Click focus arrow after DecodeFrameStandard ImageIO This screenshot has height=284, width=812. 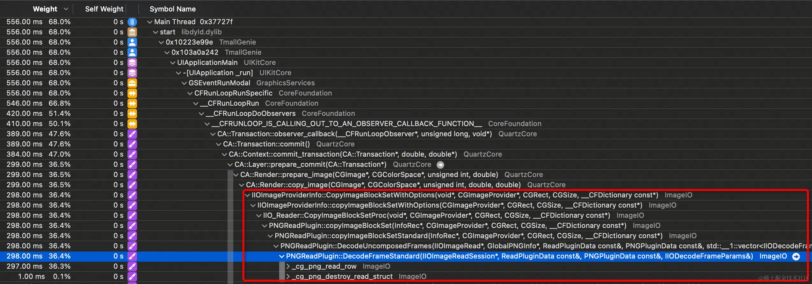coord(796,256)
